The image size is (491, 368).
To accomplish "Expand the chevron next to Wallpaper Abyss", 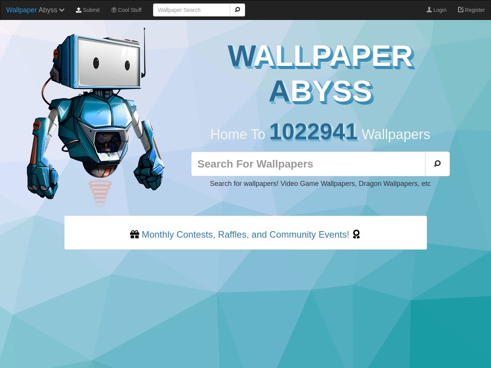I will pos(62,10).
